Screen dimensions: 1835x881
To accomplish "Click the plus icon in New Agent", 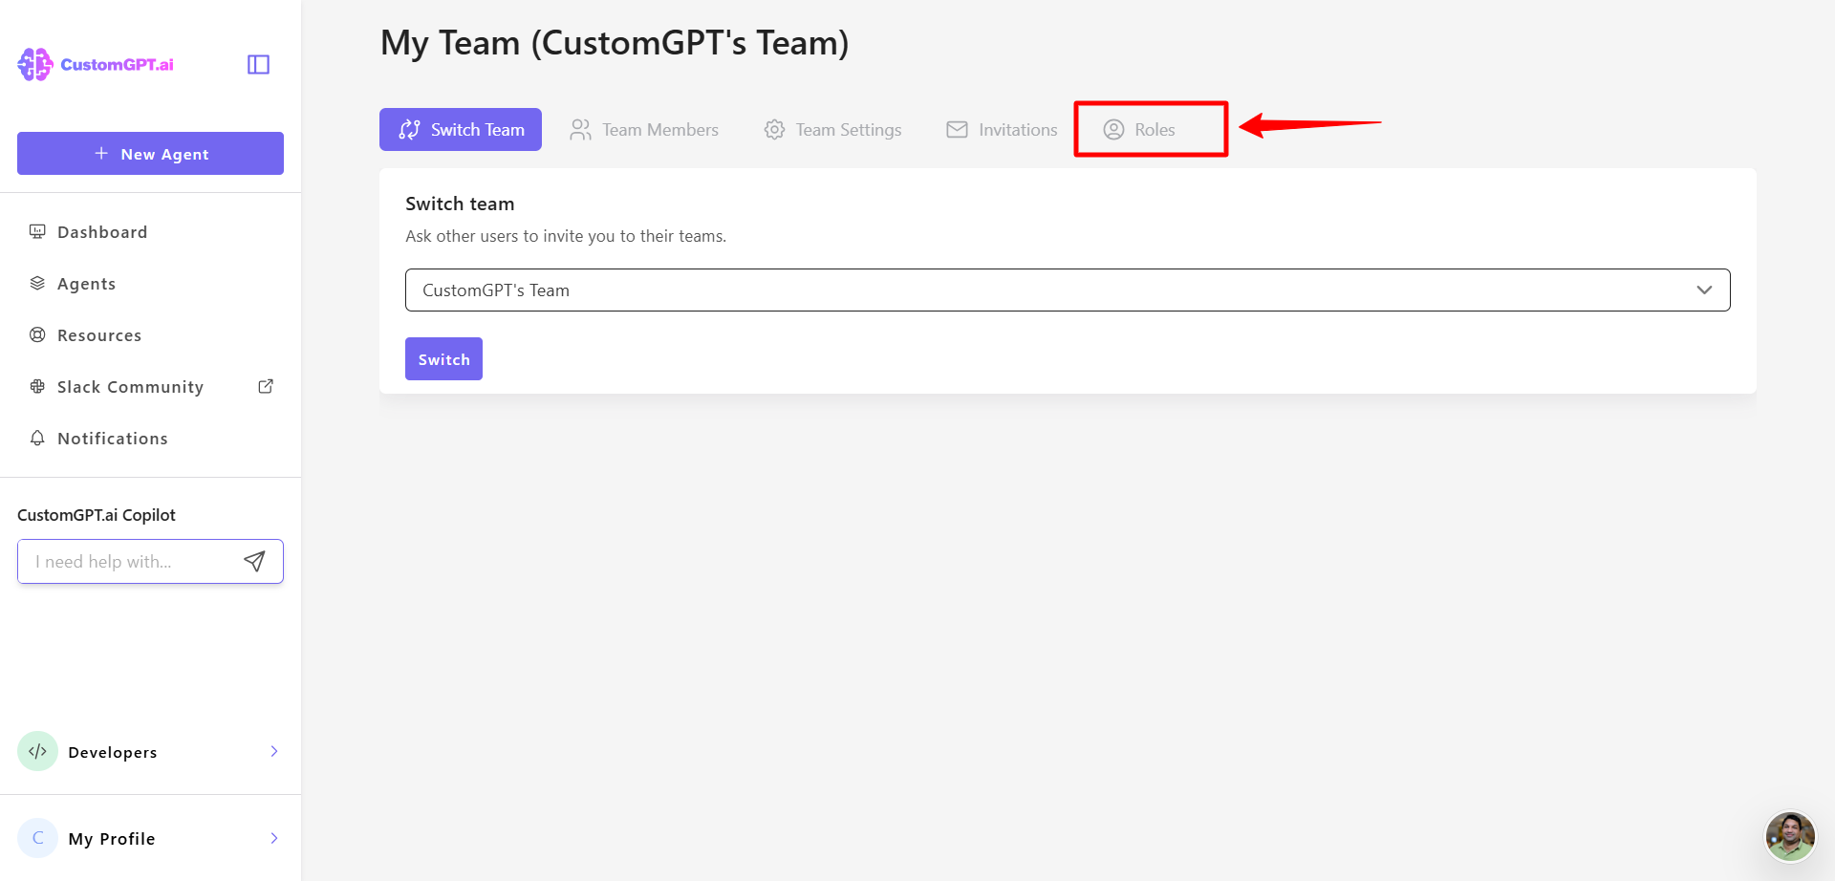I will 101,153.
